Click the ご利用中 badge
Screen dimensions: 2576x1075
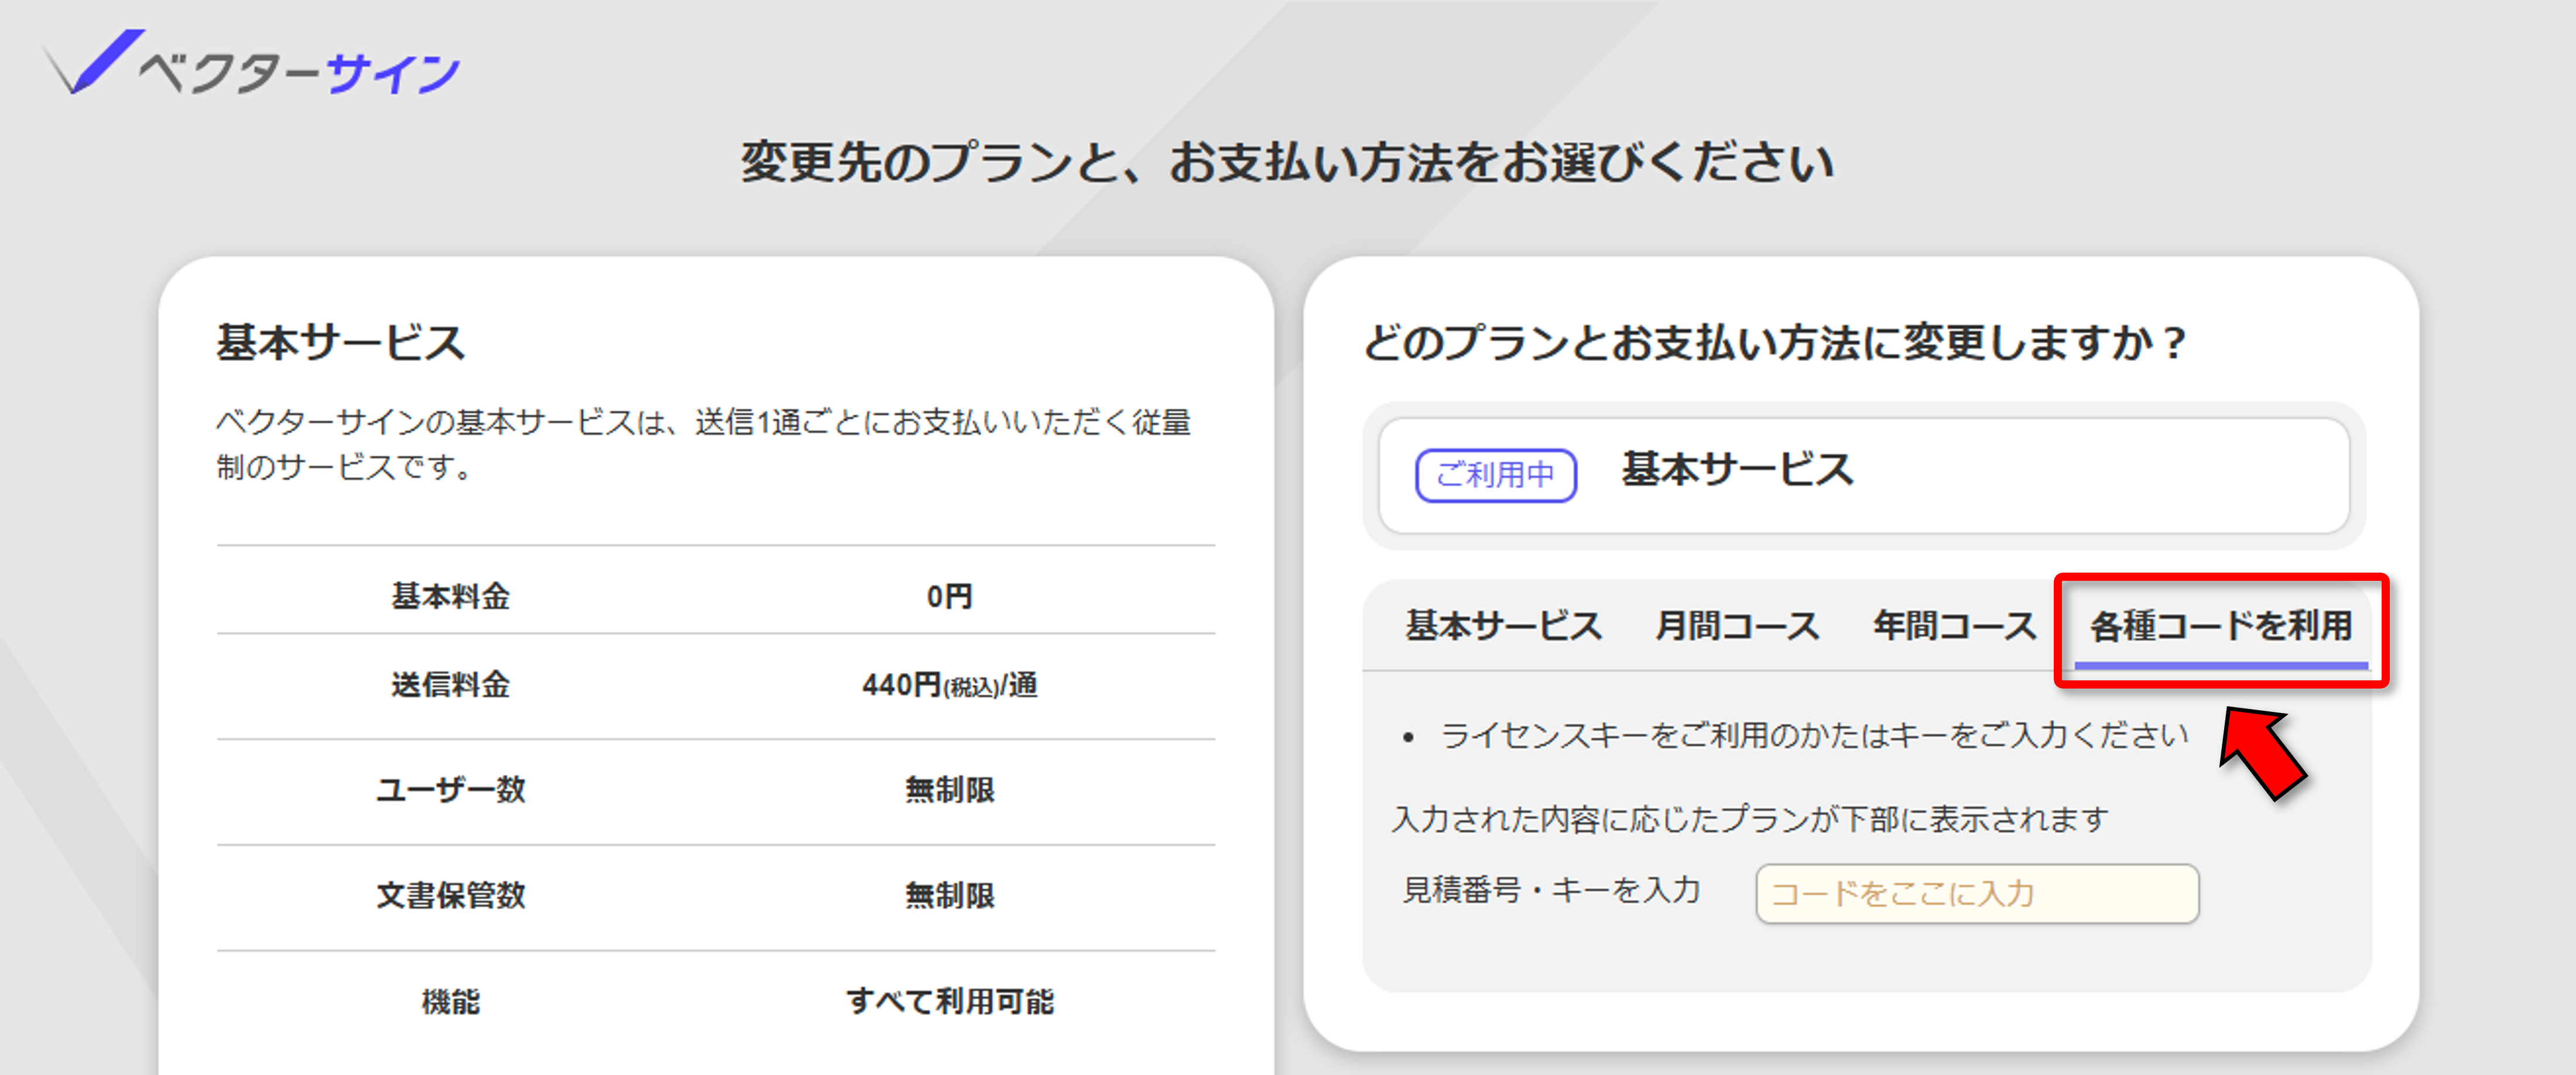tap(1496, 475)
